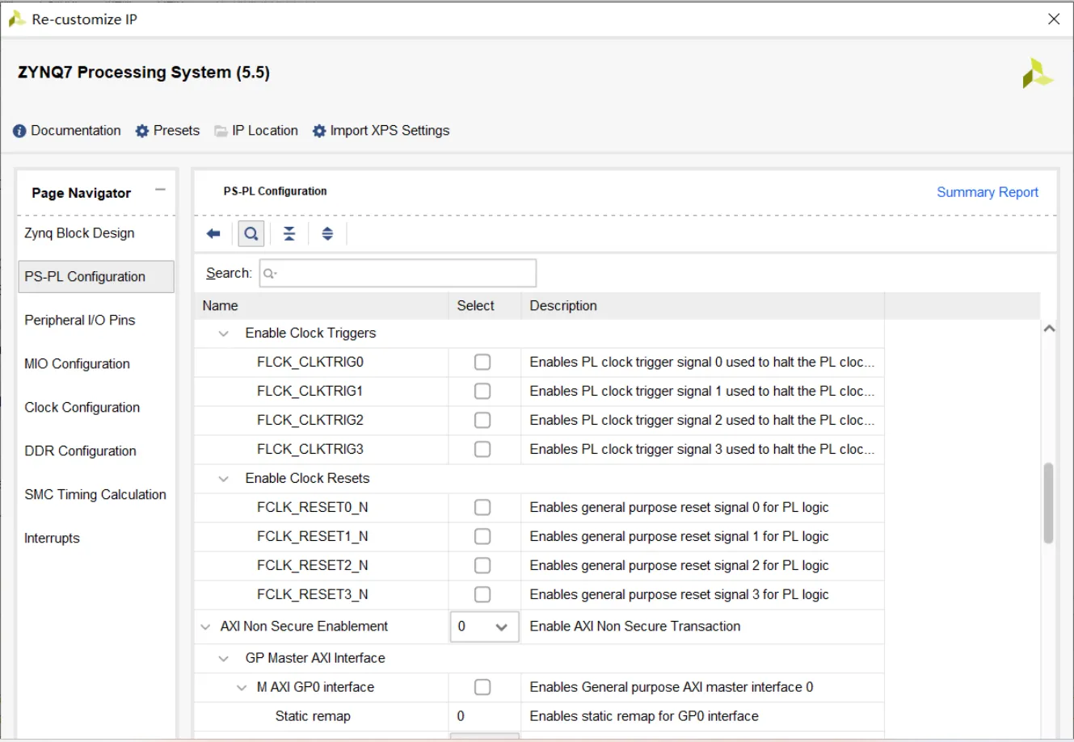Open DDR Configuration page
This screenshot has height=742, width=1074.
(x=80, y=451)
